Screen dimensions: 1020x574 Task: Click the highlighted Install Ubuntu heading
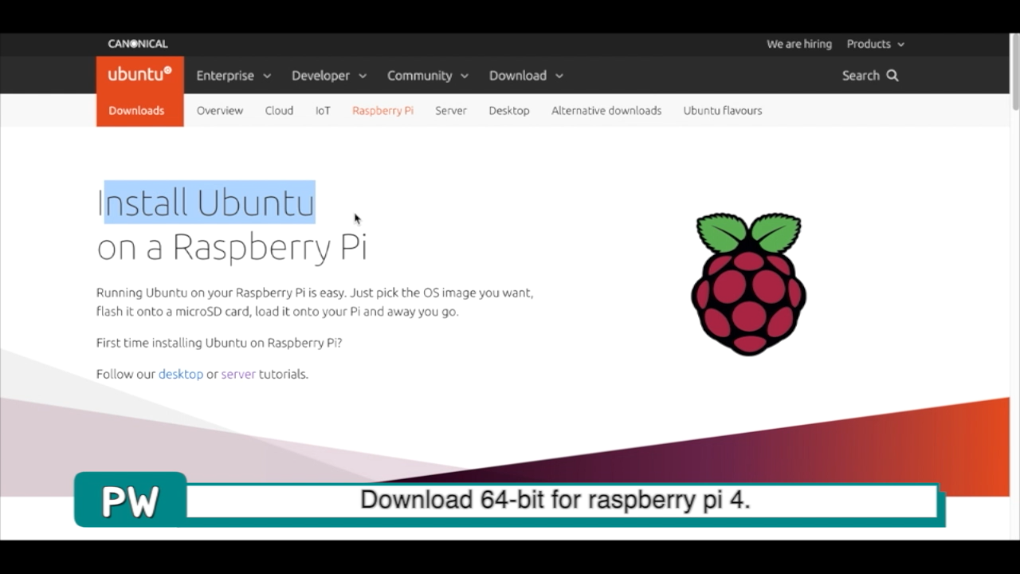click(x=206, y=202)
